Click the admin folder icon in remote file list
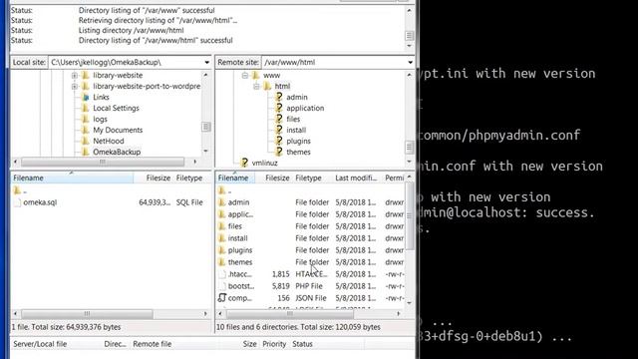 (x=221, y=202)
